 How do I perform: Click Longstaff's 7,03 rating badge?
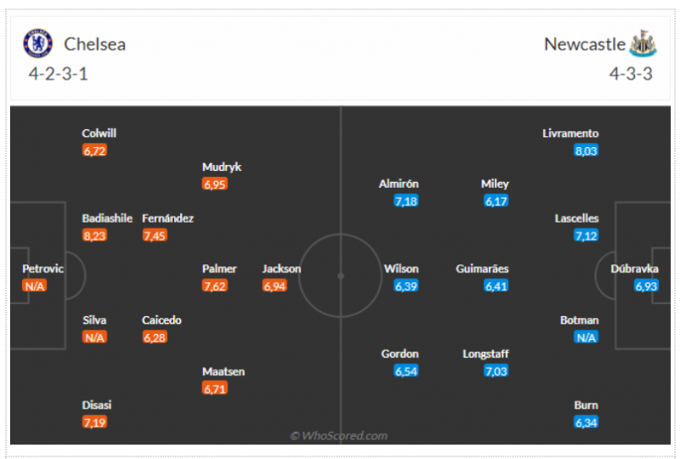pos(496,371)
